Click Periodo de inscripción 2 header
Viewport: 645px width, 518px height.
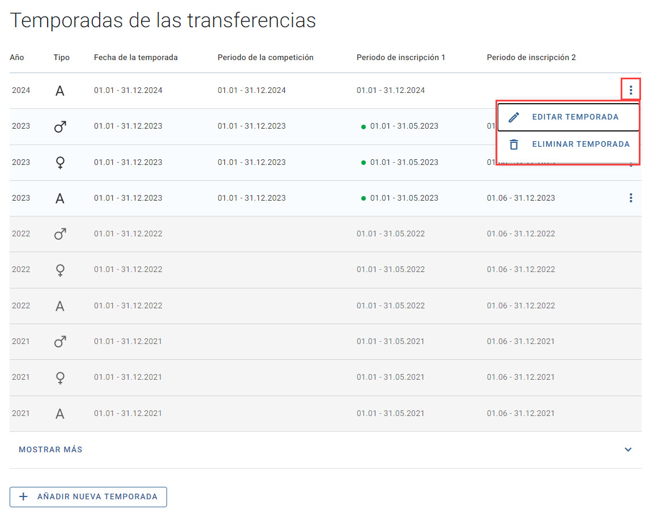tap(531, 57)
